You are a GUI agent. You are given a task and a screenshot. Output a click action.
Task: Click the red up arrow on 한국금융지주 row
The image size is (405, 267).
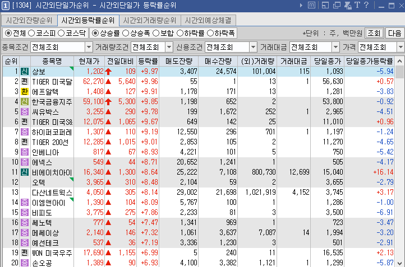point(108,101)
